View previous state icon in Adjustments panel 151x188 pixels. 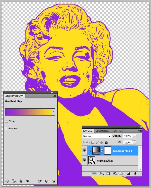pos(40,181)
